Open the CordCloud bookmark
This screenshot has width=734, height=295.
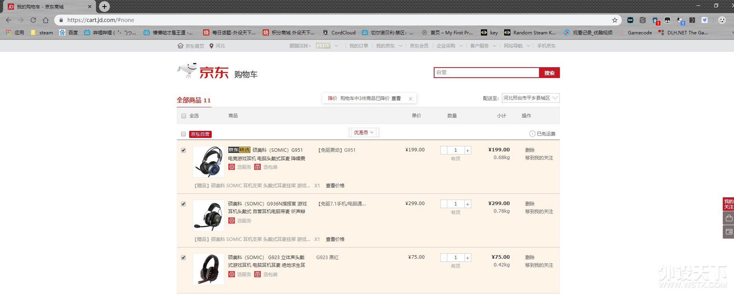click(339, 33)
